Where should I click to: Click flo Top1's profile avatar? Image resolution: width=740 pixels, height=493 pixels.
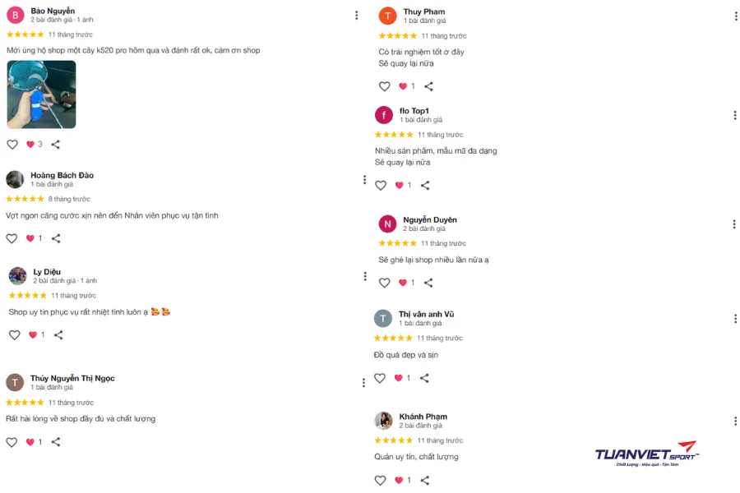[x=383, y=115]
